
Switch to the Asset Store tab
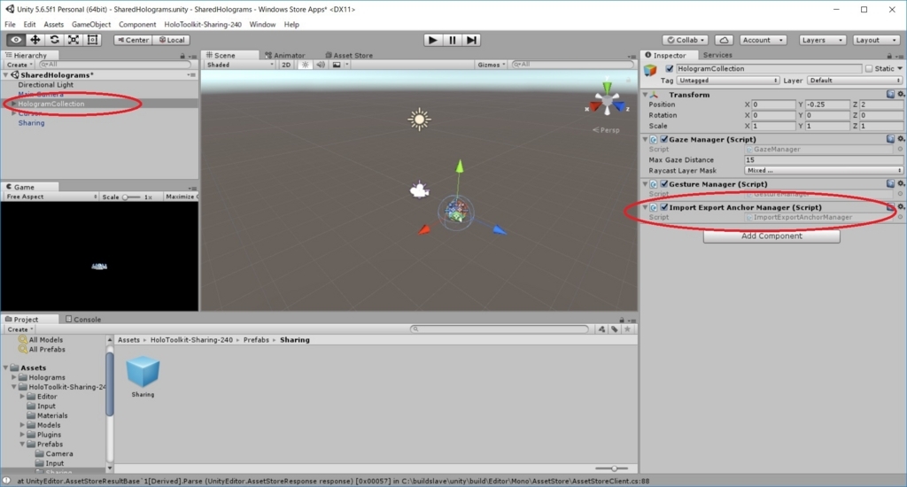[x=349, y=56]
